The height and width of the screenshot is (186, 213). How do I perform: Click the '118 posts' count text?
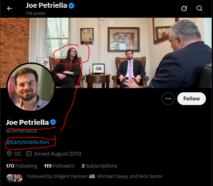click(x=36, y=13)
